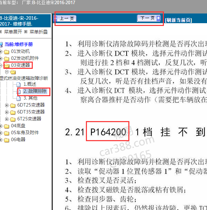Click the 01发动机 folder icon
Viewport: 207px width, 210px height.
pyautogui.click(x=7, y=52)
